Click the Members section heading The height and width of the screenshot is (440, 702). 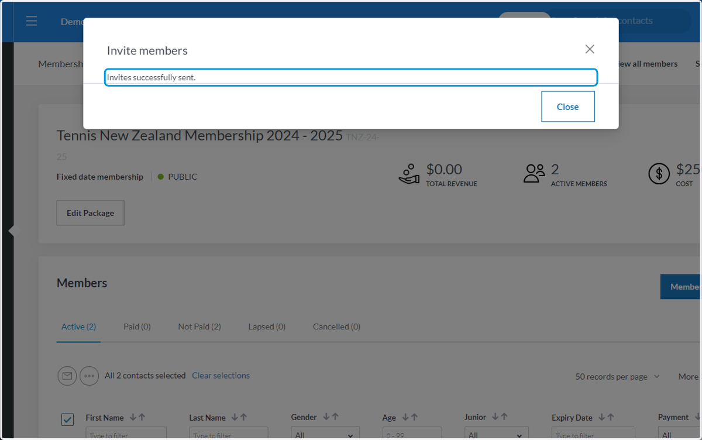click(x=82, y=283)
